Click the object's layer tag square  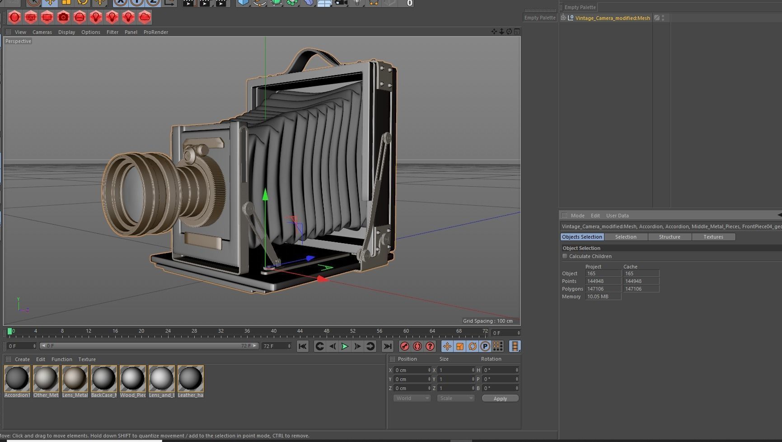point(657,18)
